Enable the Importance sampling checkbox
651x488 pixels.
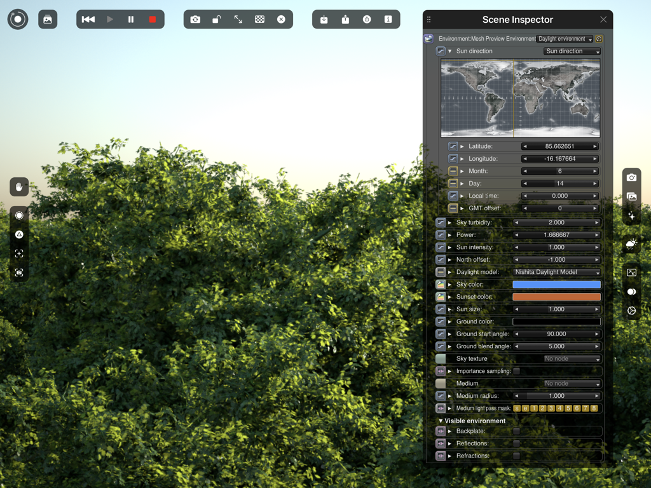pos(516,371)
